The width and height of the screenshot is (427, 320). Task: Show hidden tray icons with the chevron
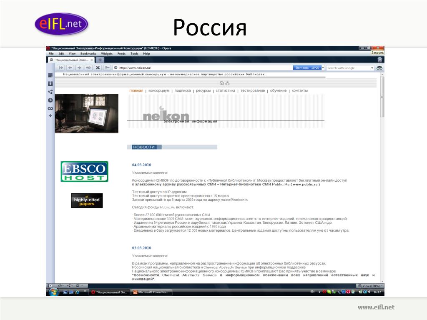(x=319, y=292)
